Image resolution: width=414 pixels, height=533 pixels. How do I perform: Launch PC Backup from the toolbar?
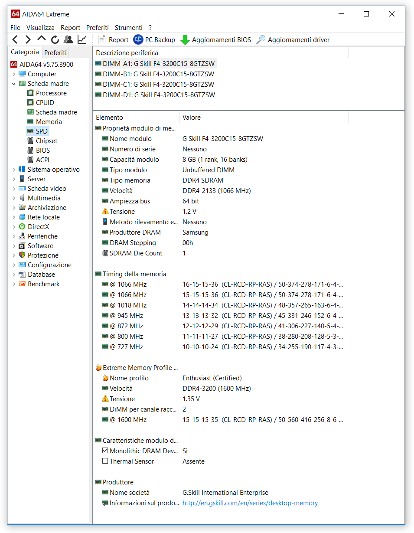154,40
